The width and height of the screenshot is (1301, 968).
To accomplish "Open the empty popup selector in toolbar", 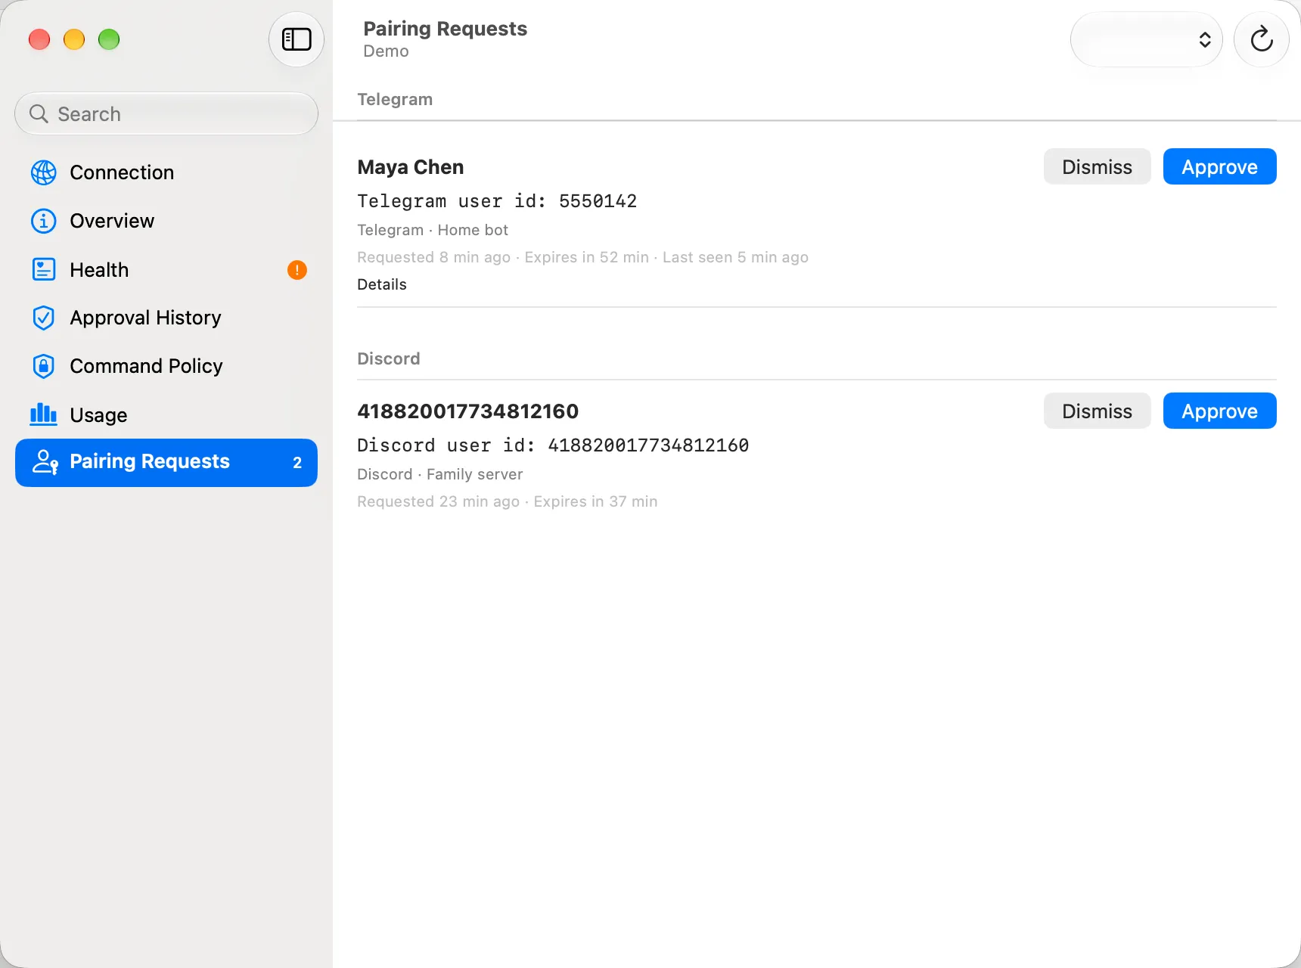I will pyautogui.click(x=1146, y=39).
